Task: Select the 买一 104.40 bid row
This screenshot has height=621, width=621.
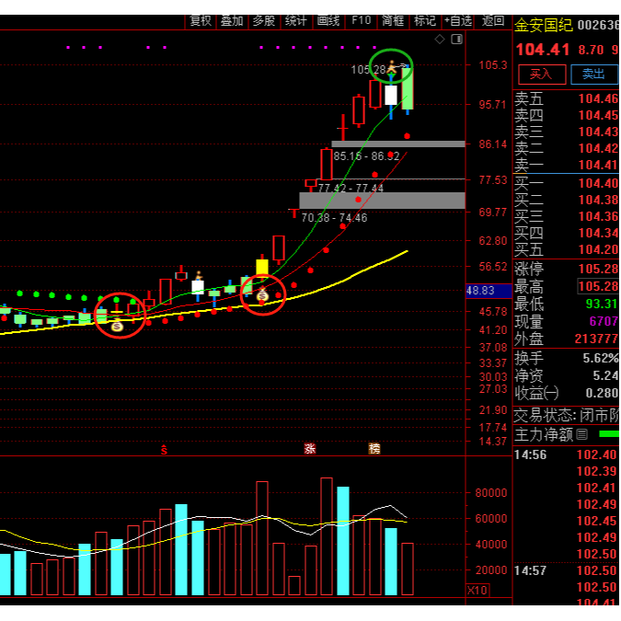Action: 567,183
